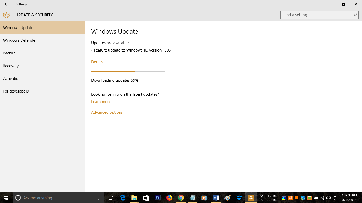Open Advanced options for updates
This screenshot has height=203, width=362.
click(x=107, y=112)
